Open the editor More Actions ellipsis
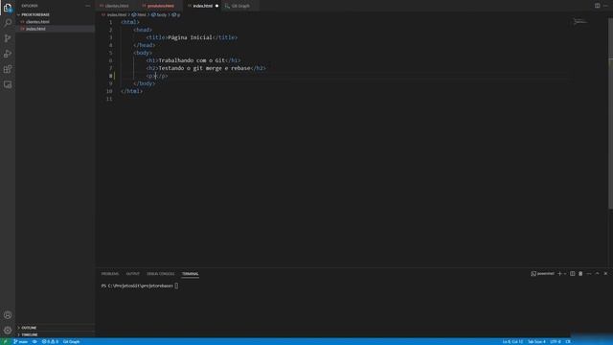Image resolution: width=613 pixels, height=345 pixels. tap(605, 6)
